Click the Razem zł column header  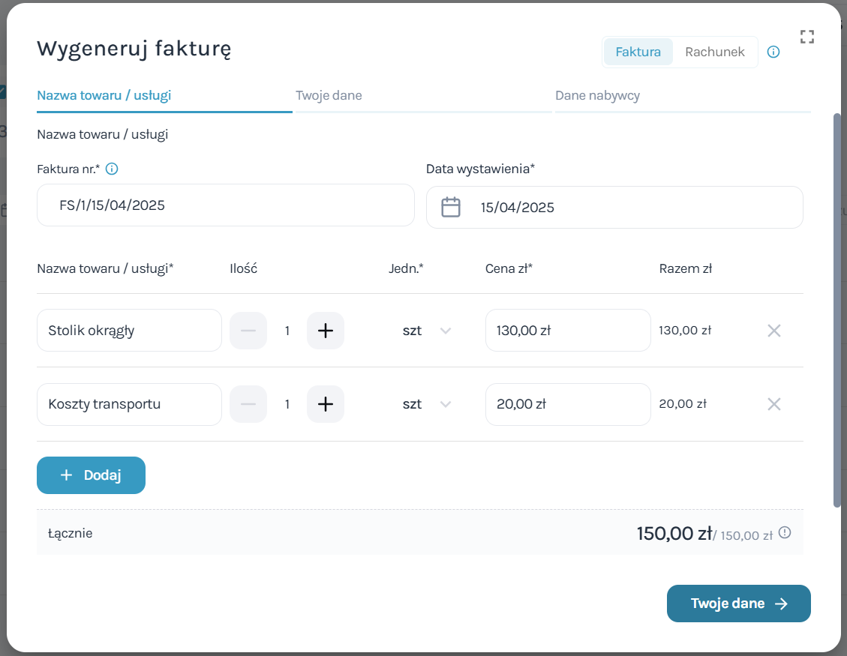pyautogui.click(x=686, y=268)
